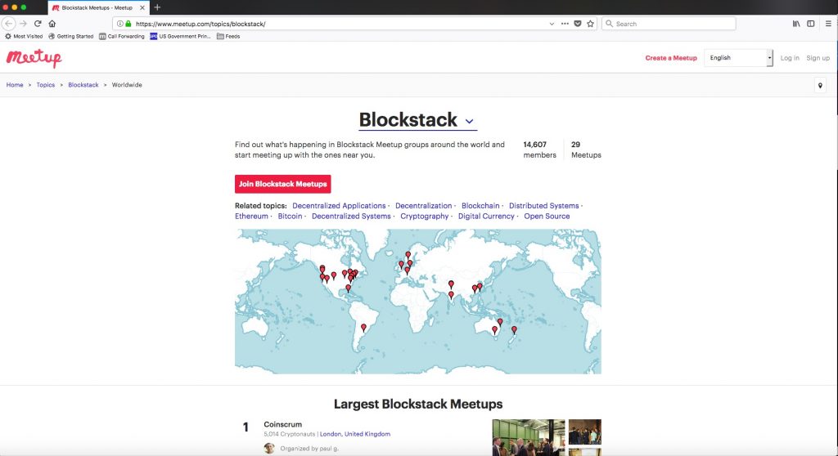Open the large Coinscrum event photo
Screen dimensions: 838x456
529,437
